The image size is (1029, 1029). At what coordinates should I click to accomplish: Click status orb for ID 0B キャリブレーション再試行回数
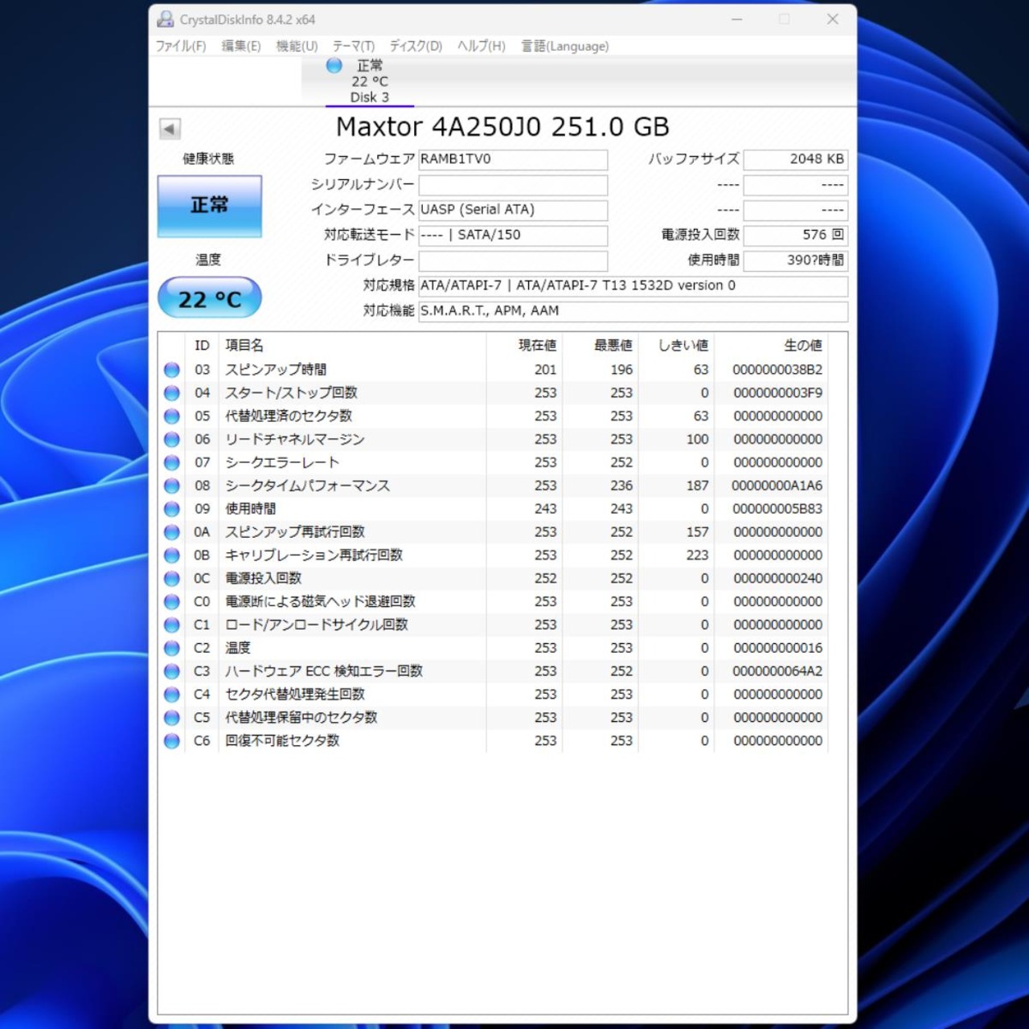(172, 555)
